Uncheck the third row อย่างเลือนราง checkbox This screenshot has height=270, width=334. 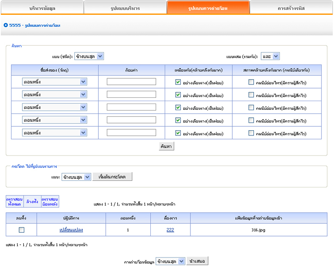(178, 107)
